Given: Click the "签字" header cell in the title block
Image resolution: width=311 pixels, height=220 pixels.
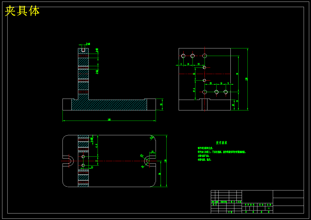Looking at the screenshot, I should [x=233, y=202].
